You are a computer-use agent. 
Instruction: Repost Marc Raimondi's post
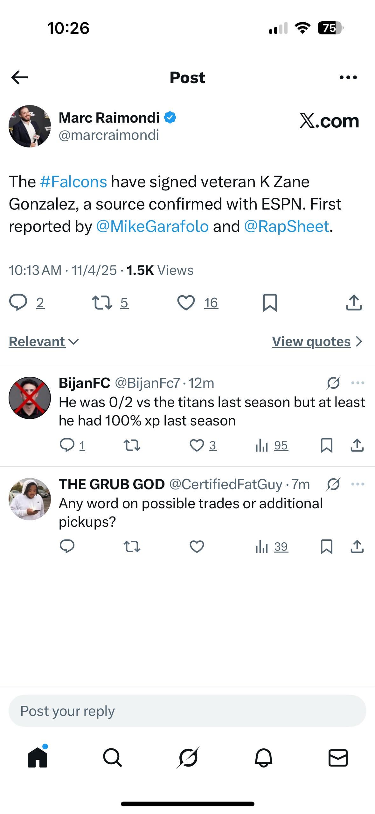point(102,303)
